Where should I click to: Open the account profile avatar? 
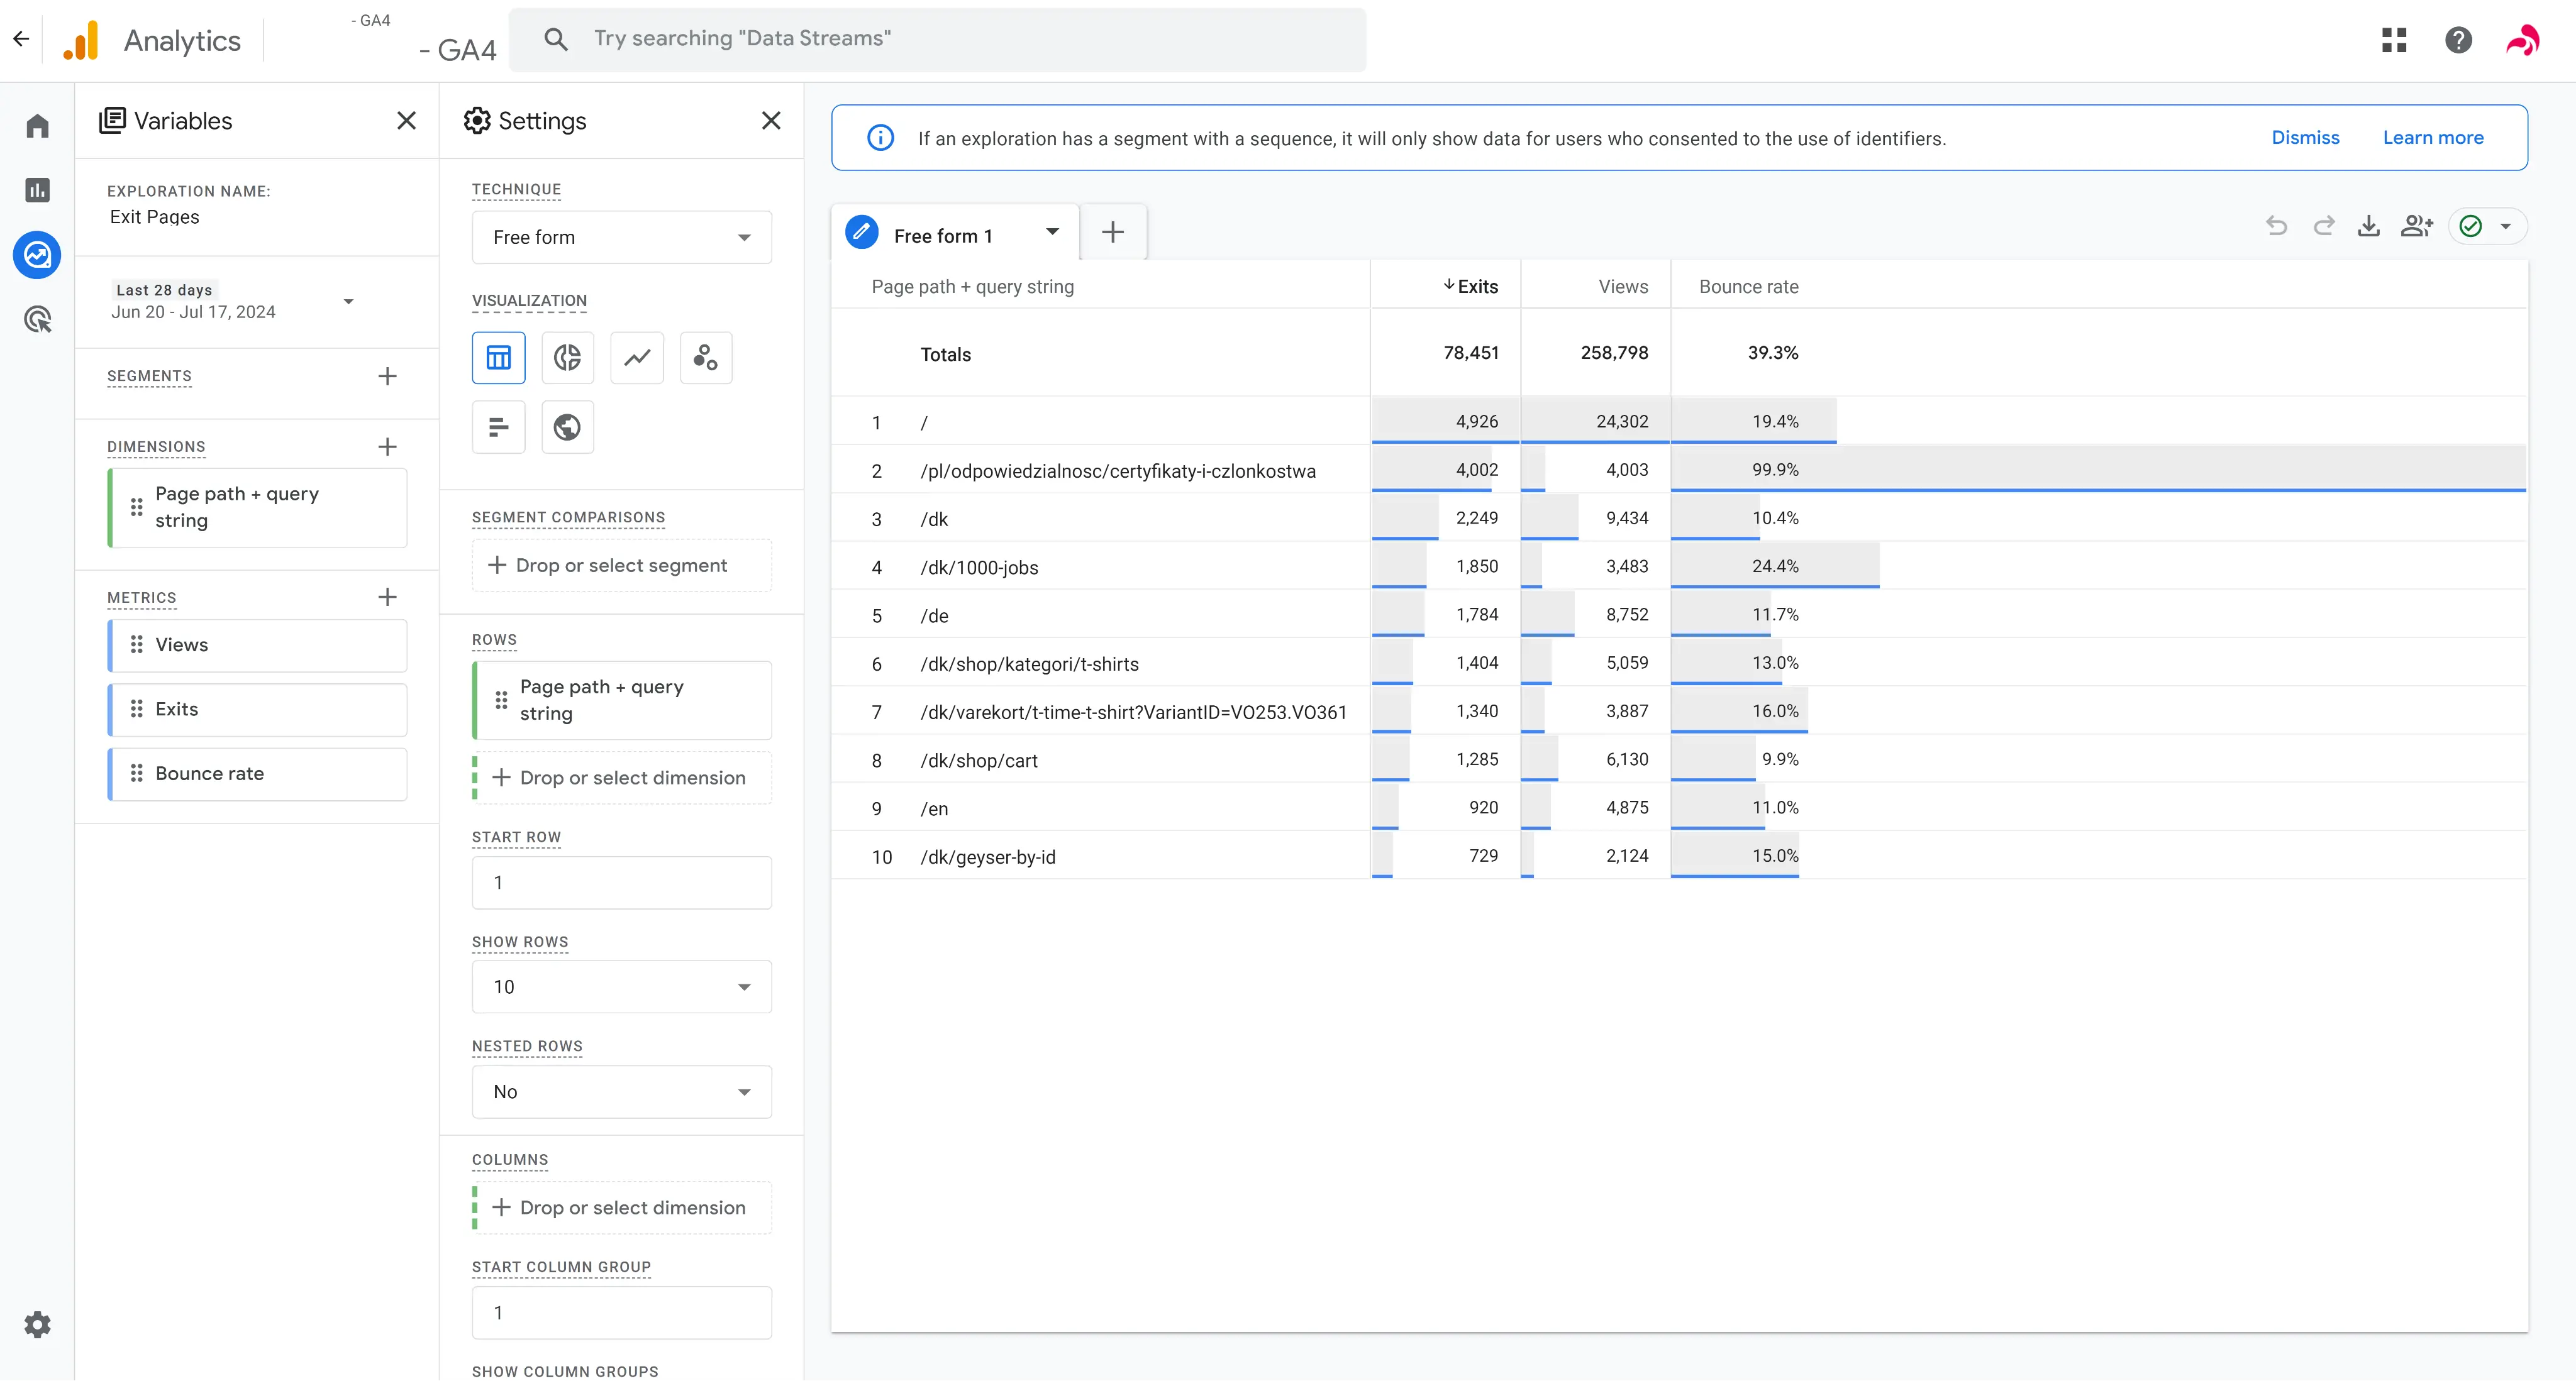tap(2522, 40)
